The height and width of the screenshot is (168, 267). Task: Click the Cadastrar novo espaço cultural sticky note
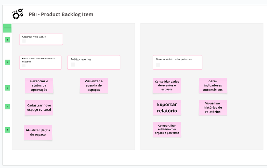(39, 107)
